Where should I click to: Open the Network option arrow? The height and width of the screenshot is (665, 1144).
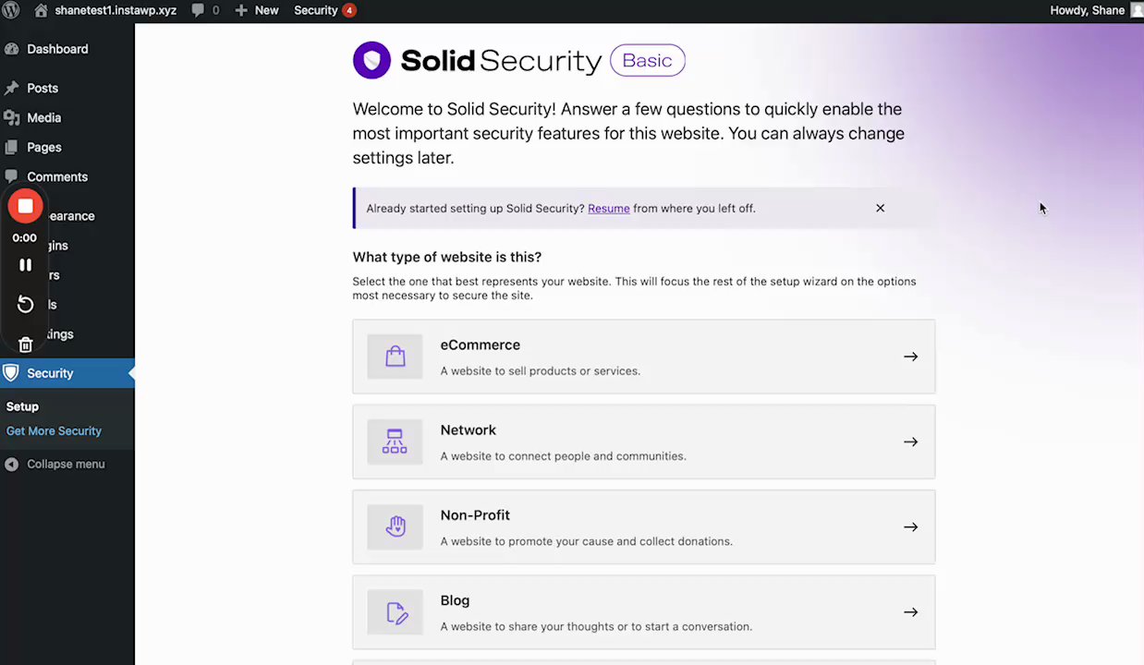pyautogui.click(x=910, y=441)
